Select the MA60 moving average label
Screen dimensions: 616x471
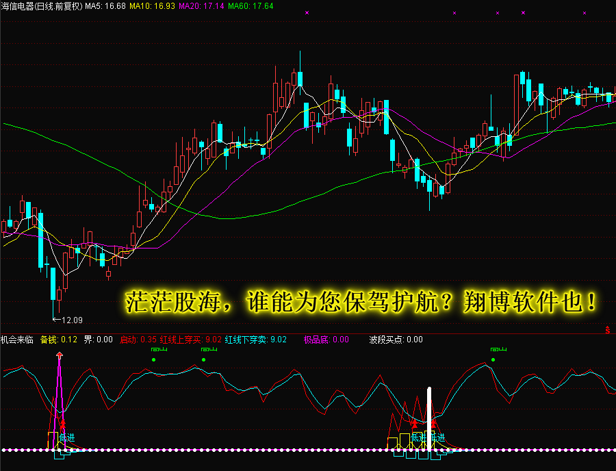tap(251, 6)
